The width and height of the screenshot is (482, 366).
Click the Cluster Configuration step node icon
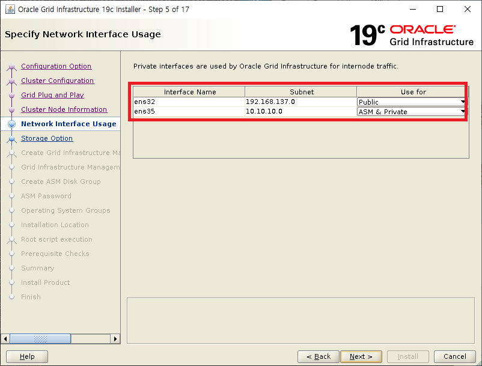click(x=11, y=81)
